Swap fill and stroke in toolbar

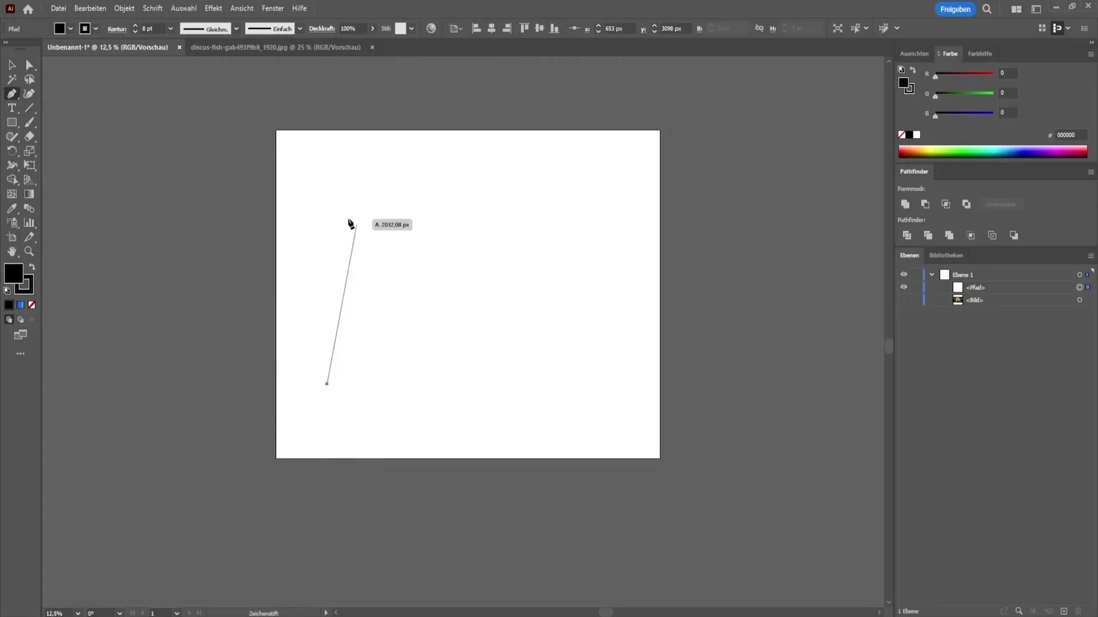pyautogui.click(x=33, y=267)
